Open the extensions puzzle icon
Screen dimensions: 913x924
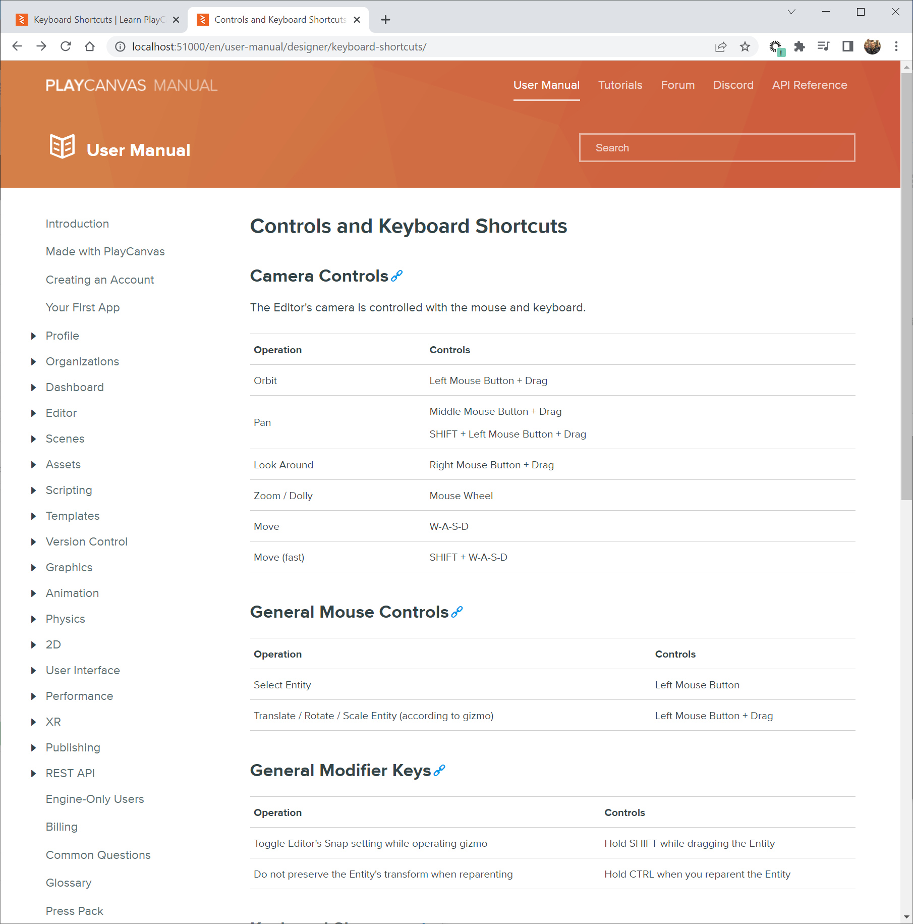[x=800, y=46]
